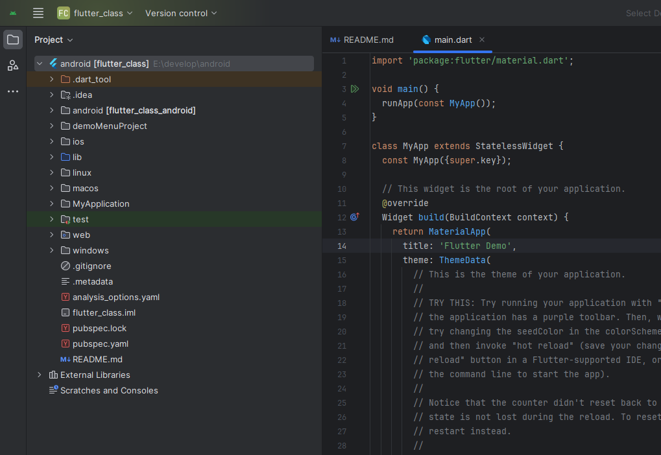Click the Select Device selector
Image resolution: width=661 pixels, height=455 pixels.
[643, 13]
